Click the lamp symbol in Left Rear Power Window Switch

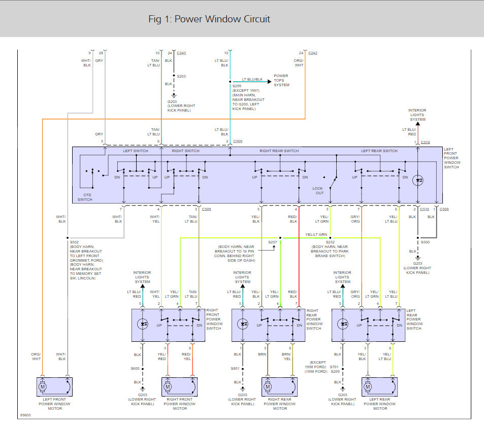click(x=343, y=324)
